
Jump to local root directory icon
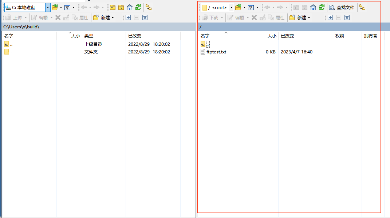point(121,7)
